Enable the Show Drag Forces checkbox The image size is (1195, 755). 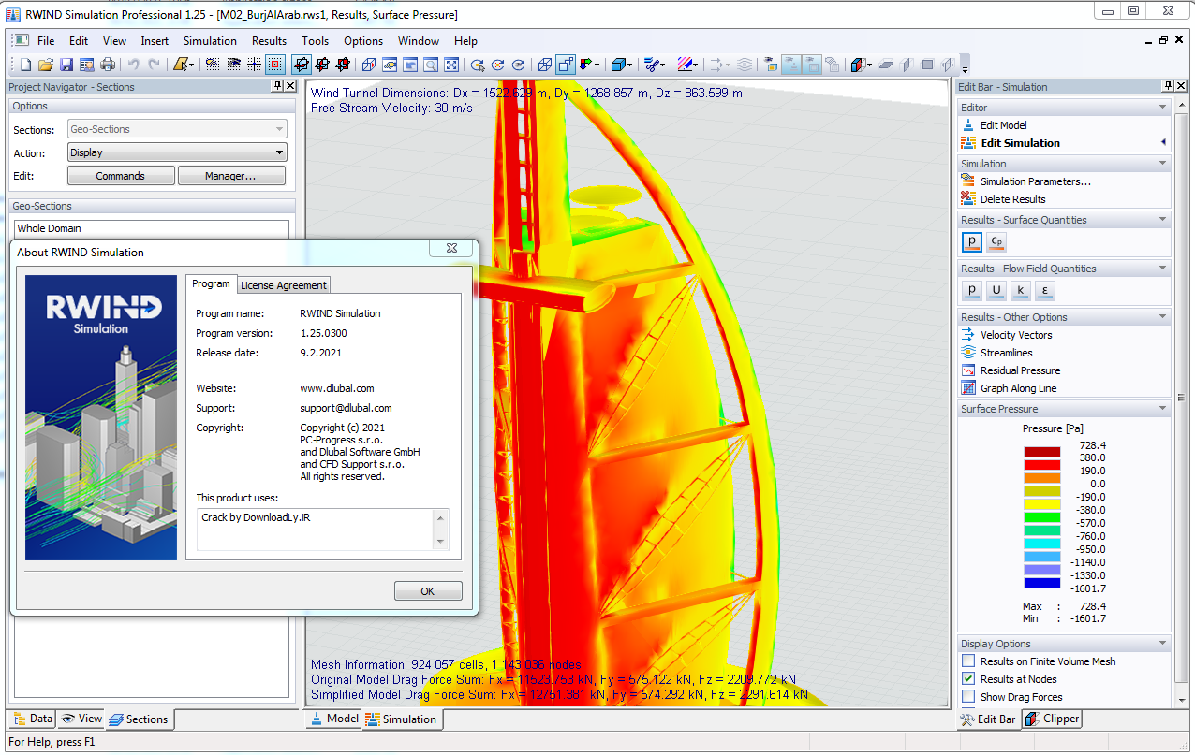click(968, 697)
